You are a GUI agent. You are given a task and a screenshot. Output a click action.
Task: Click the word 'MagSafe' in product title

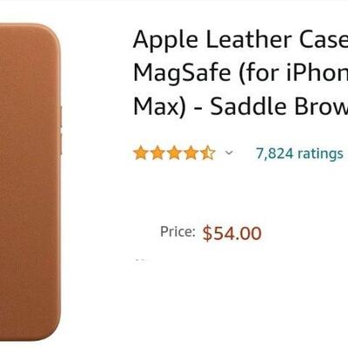pyautogui.click(x=182, y=73)
